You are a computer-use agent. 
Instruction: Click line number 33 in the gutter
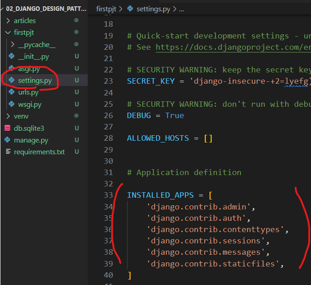[108, 195]
